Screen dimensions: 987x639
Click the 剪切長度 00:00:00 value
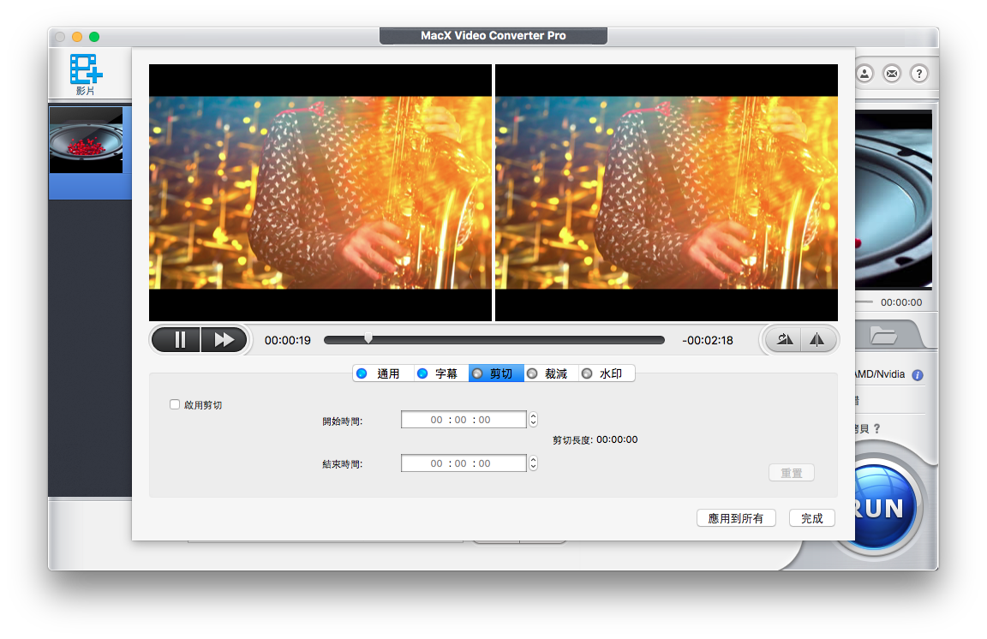617,439
